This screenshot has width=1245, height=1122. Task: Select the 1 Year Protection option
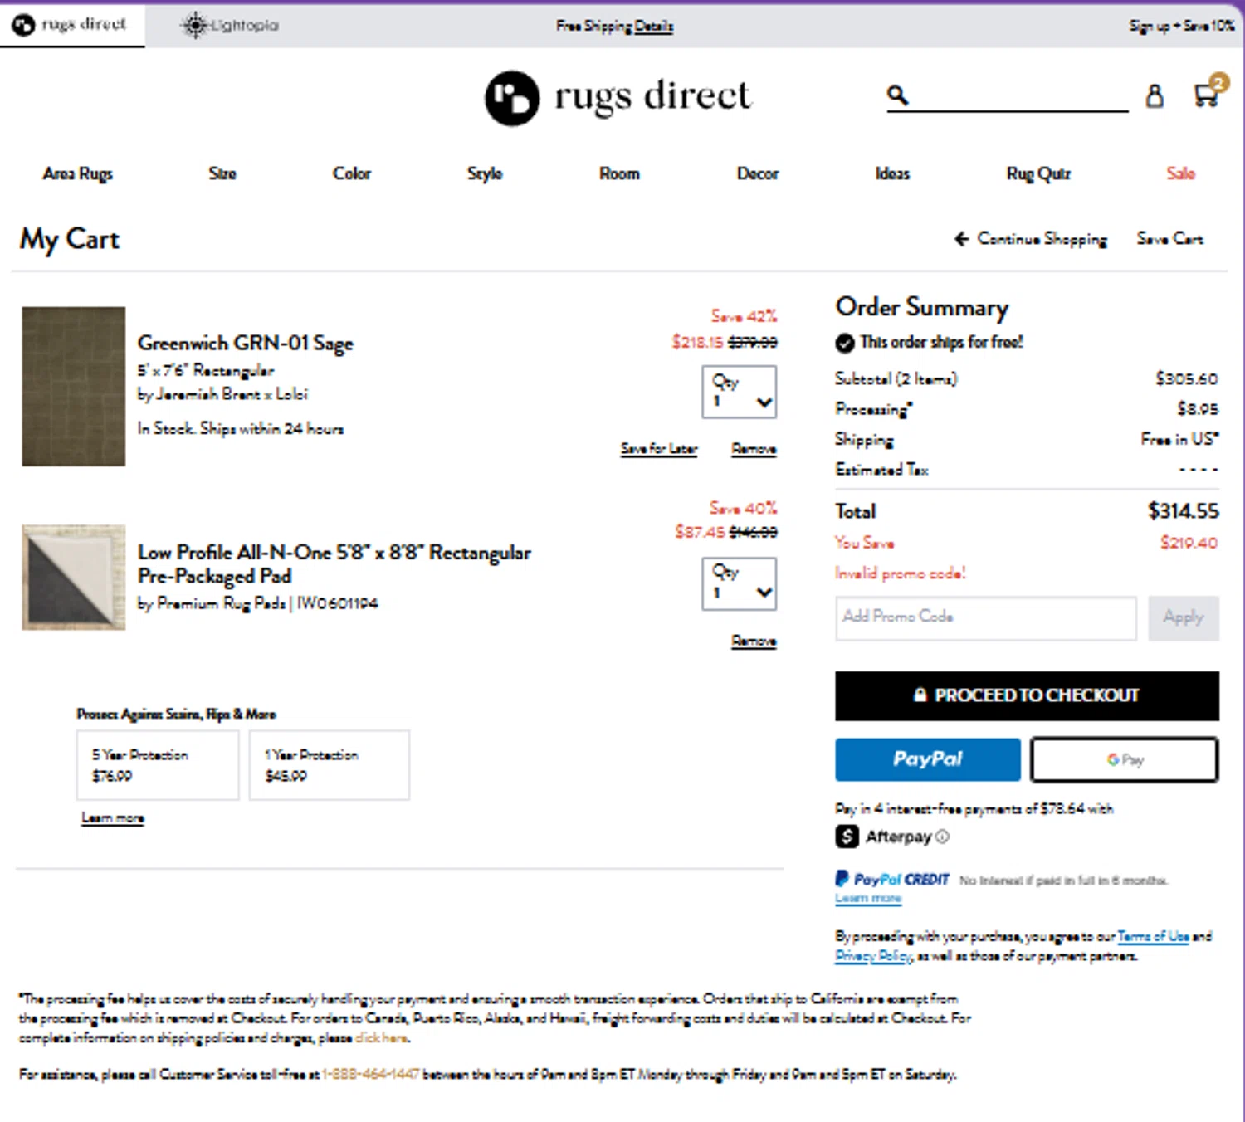[x=330, y=765]
